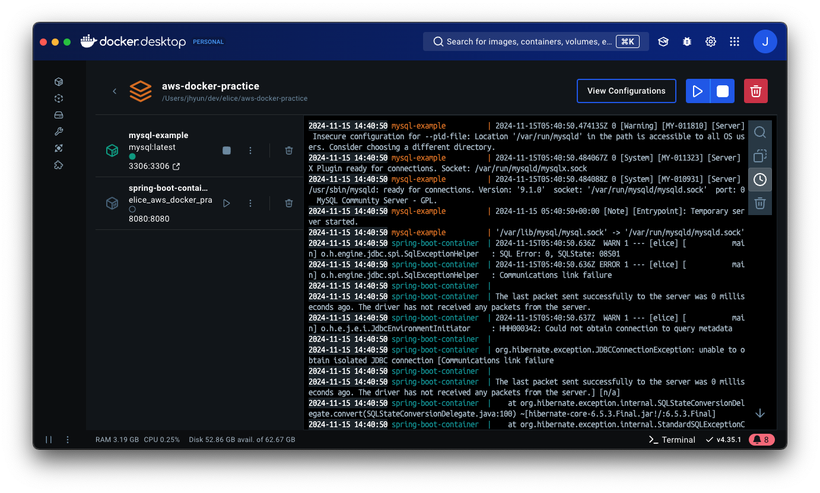Open Docker Scout in sidebar
The height and width of the screenshot is (493, 820).
59,148
